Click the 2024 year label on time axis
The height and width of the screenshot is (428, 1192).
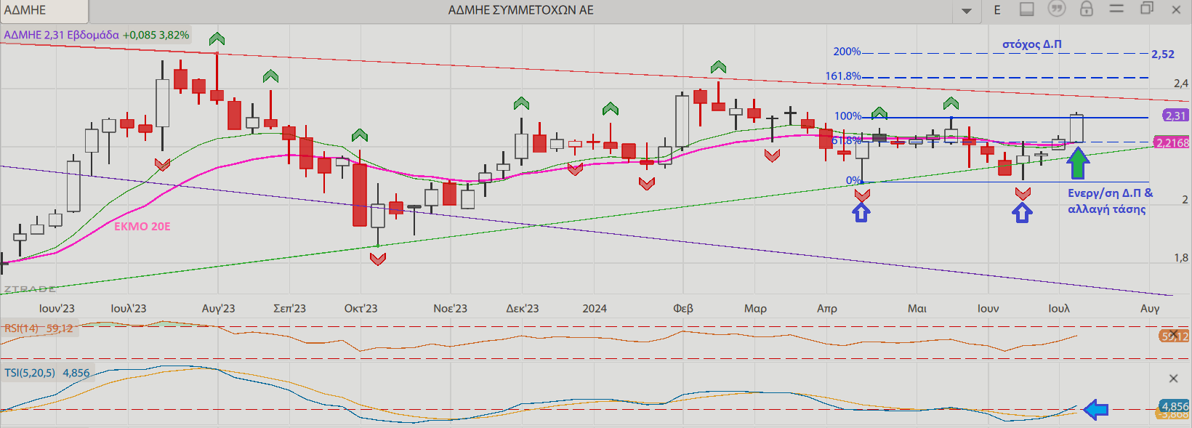pos(595,309)
